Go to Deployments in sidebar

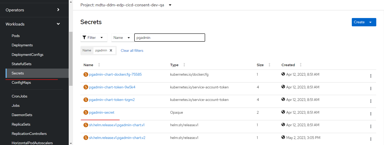22,45
